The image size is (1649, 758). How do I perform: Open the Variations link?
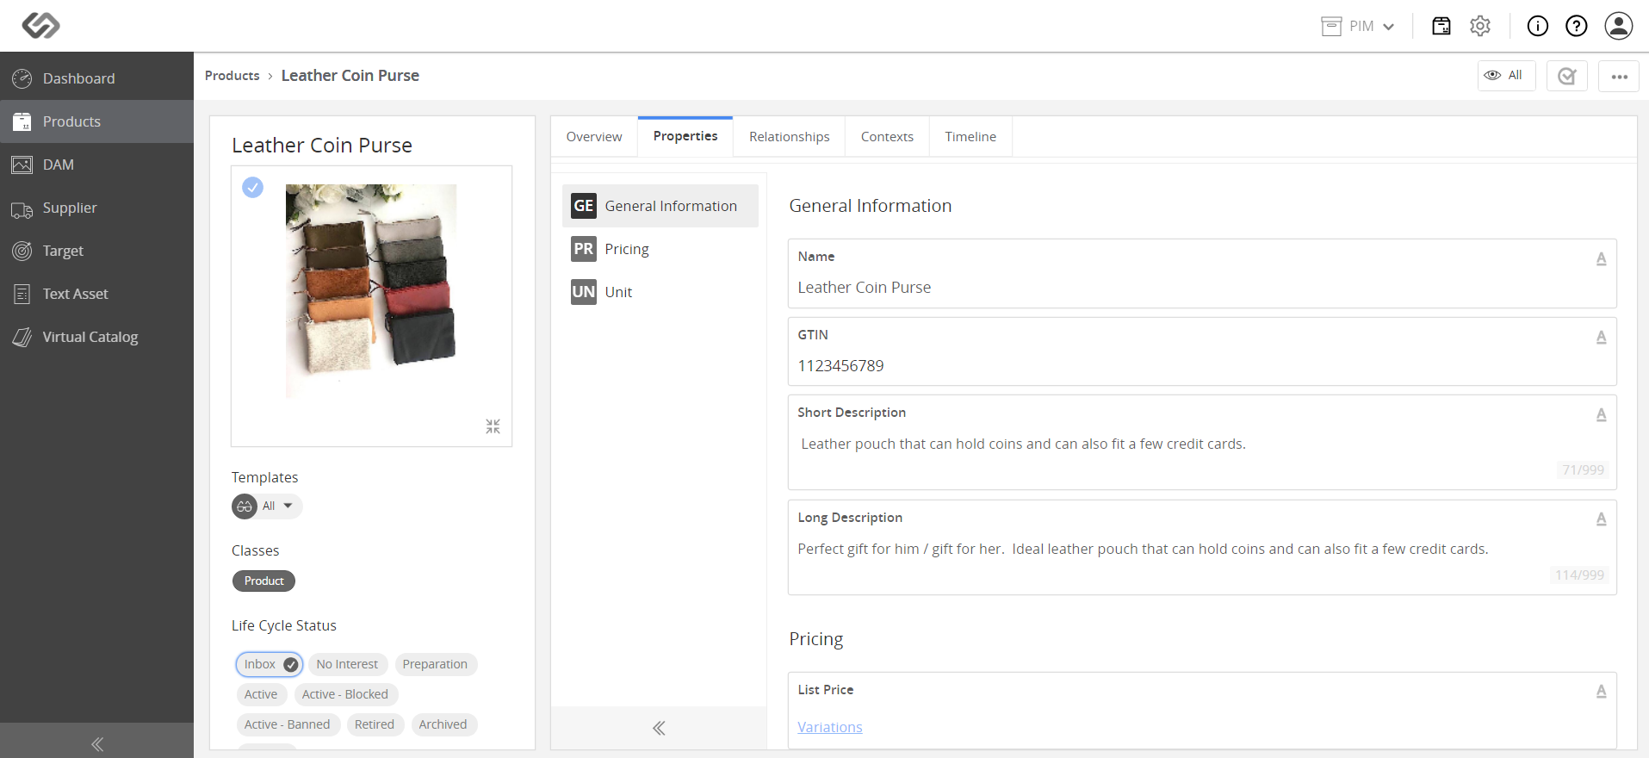point(830,727)
